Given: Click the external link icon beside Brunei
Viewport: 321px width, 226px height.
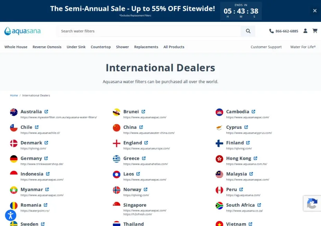Looking at the screenshot, I should tap(143, 112).
